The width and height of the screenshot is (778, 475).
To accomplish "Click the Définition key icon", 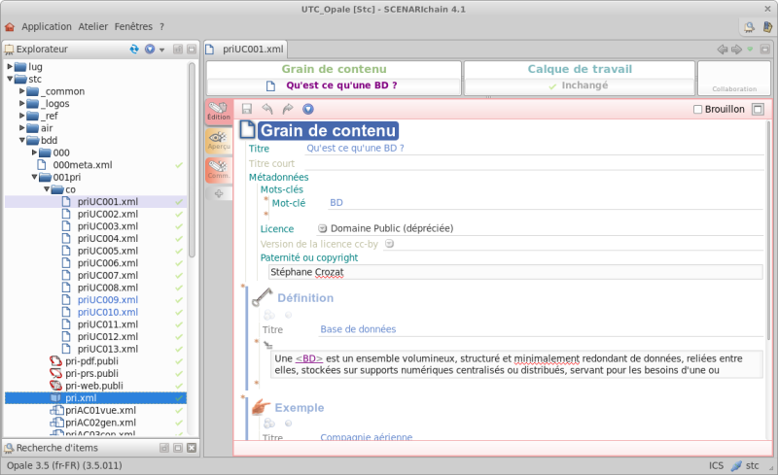I will 262,297.
